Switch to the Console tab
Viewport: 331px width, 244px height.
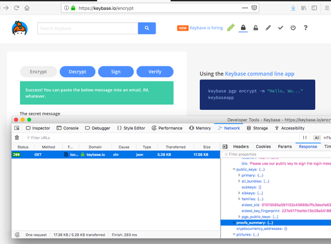(68, 128)
